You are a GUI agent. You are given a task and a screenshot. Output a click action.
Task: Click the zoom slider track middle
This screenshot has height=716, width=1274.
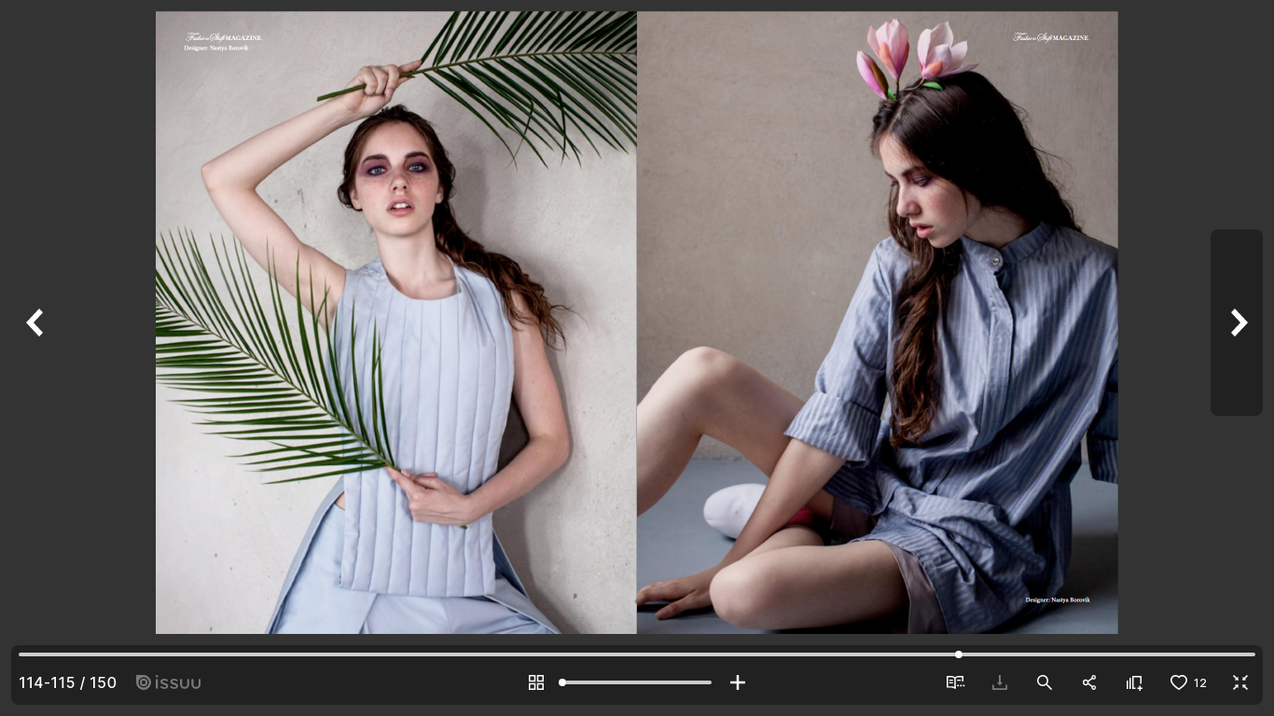[637, 682]
